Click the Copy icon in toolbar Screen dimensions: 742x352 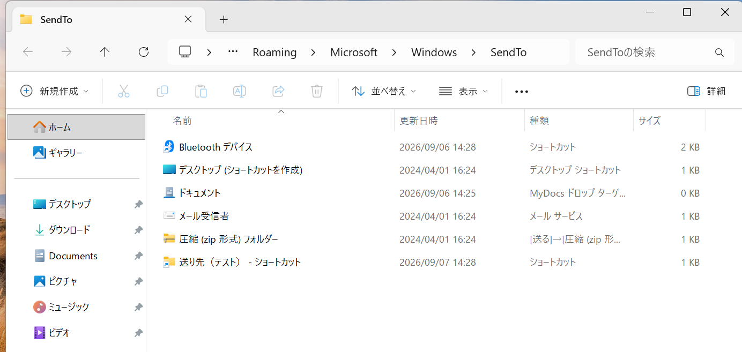pyautogui.click(x=162, y=91)
